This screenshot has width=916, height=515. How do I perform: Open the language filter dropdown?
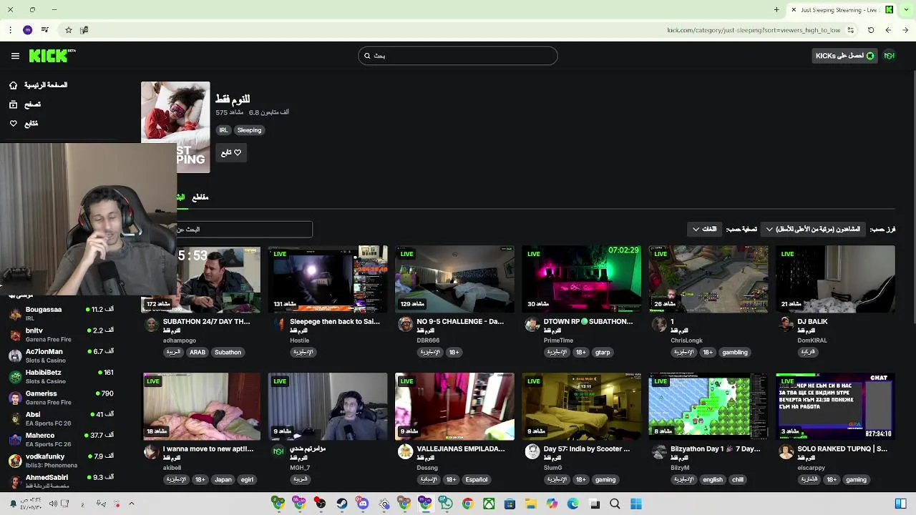coord(704,230)
